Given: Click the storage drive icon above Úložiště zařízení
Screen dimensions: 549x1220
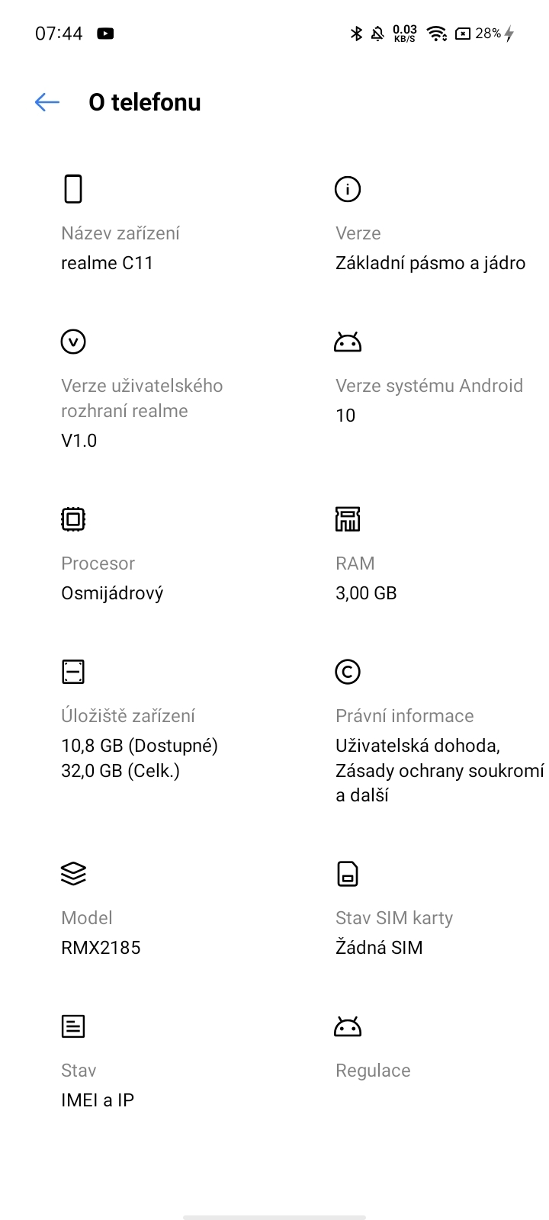Looking at the screenshot, I should (x=72, y=671).
